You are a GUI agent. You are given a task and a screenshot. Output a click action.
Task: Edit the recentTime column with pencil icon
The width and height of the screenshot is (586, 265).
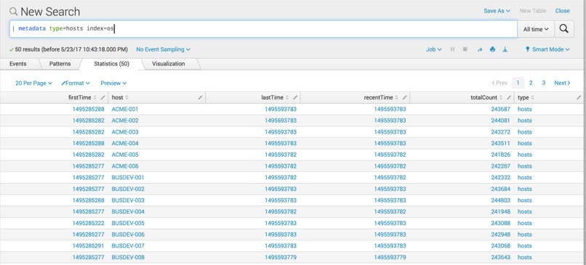(405, 97)
